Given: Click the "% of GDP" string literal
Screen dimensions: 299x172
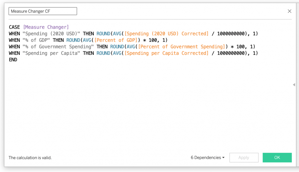Looking at the screenshot, I should click(x=36, y=40).
